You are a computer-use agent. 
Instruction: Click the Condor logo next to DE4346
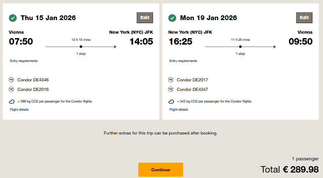click(12, 80)
